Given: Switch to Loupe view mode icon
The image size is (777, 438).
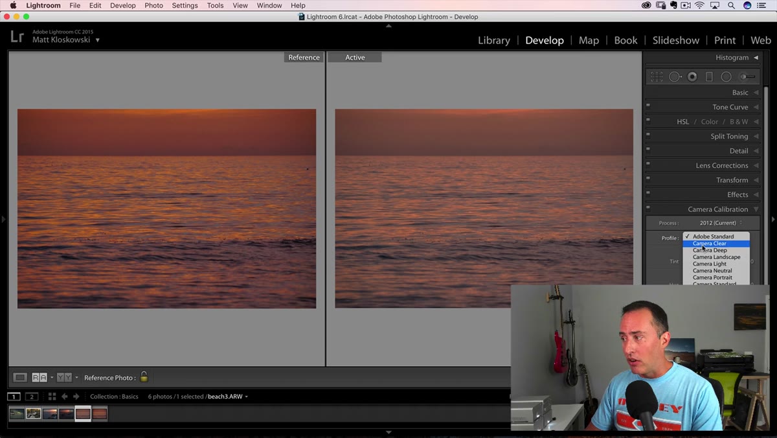Looking at the screenshot, I should click(x=21, y=377).
